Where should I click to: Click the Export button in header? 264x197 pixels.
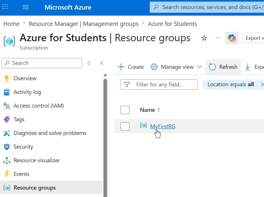coord(253,38)
